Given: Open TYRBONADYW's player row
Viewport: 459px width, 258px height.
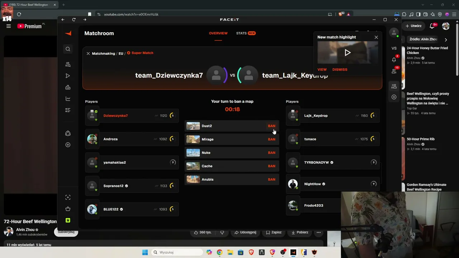Looking at the screenshot, I should pyautogui.click(x=333, y=162).
